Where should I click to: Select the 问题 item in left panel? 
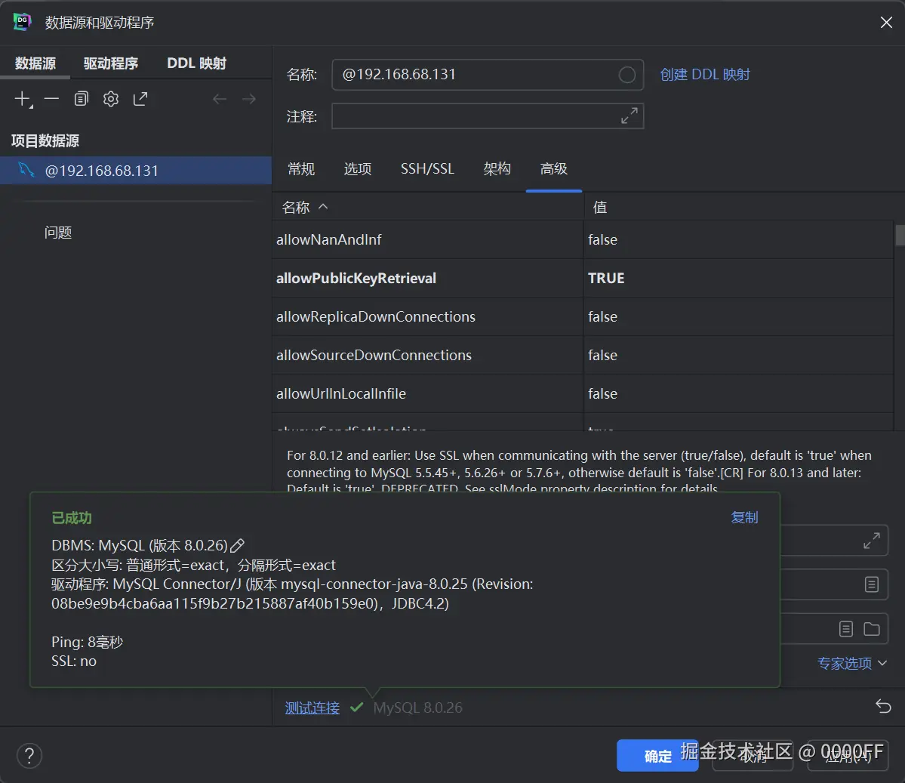pos(58,232)
